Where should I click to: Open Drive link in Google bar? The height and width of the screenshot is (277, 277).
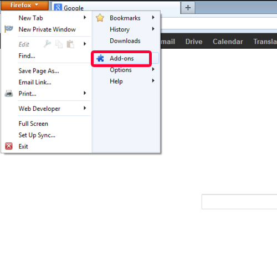tap(194, 42)
